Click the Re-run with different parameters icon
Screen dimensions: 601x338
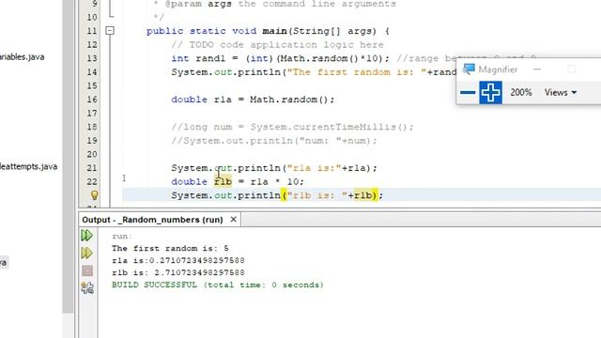tap(87, 253)
